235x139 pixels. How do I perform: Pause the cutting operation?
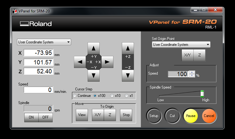click(191, 116)
